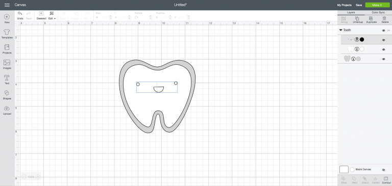
Task: Click the gray color swatch on outline layer
Action: [358, 59]
